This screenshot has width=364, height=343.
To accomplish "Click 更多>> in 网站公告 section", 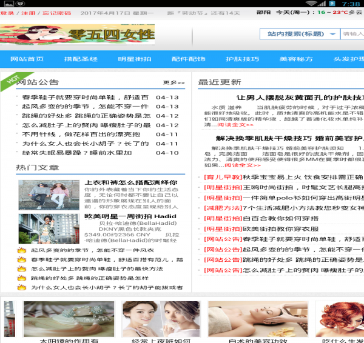I will click(174, 82).
